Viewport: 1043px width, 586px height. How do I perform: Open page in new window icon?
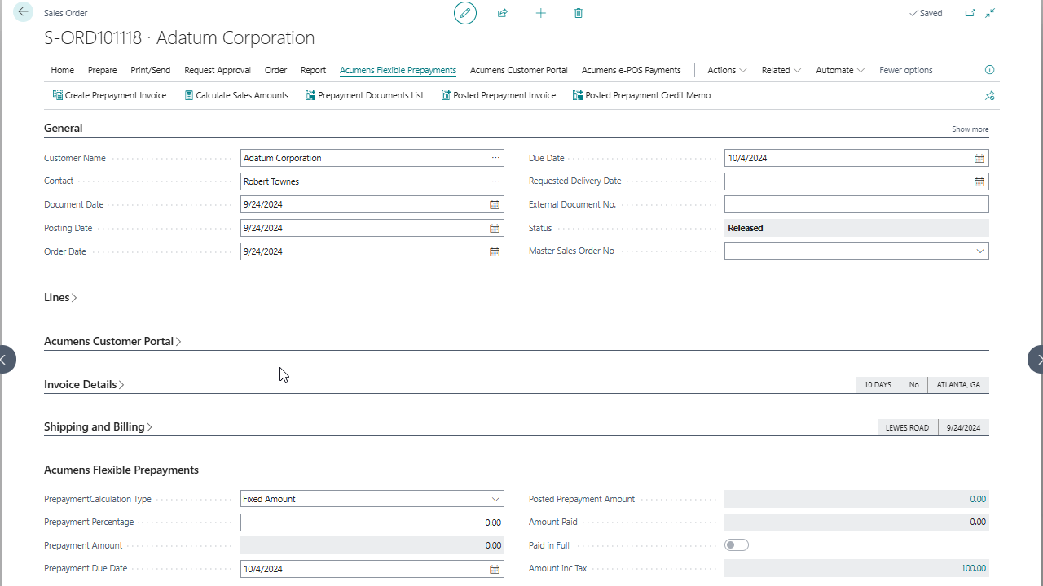coord(970,13)
